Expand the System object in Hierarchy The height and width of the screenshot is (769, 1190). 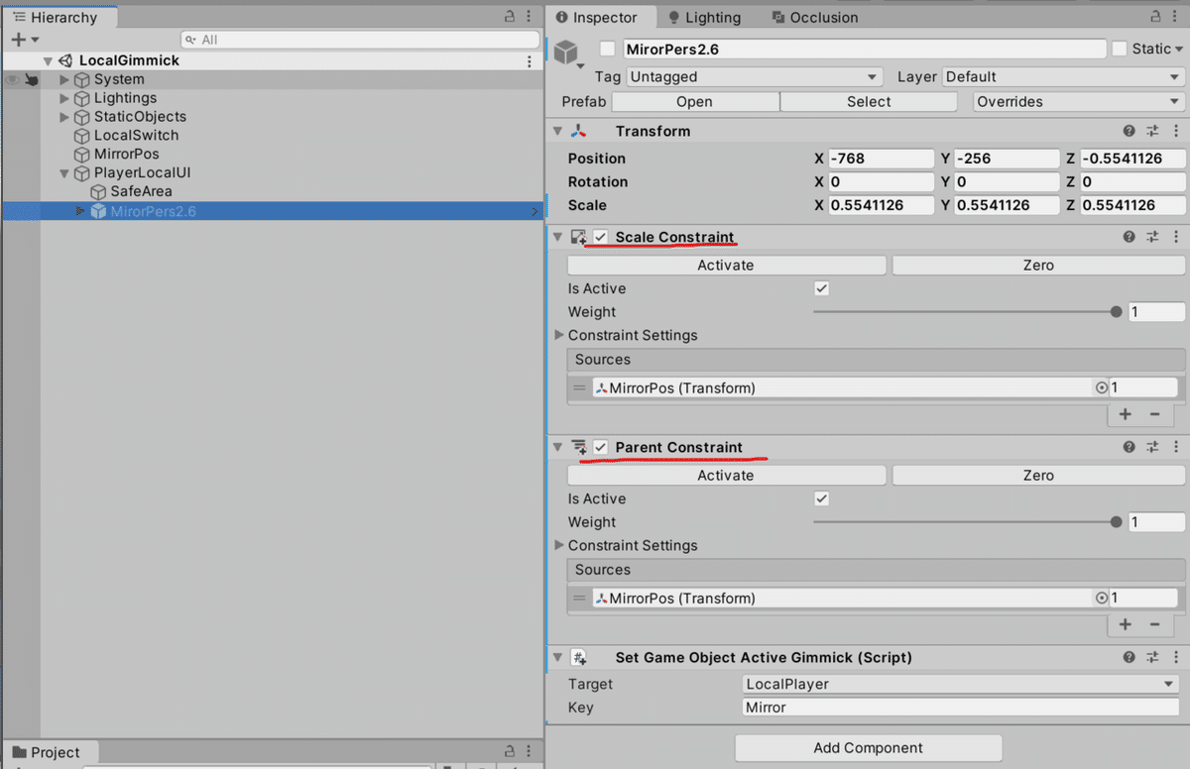coord(65,79)
